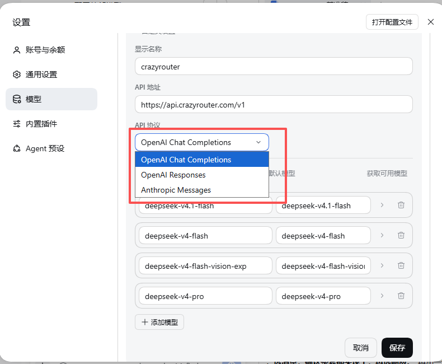Save settings with the 保存 button
This screenshot has height=364, width=442.
tap(397, 348)
